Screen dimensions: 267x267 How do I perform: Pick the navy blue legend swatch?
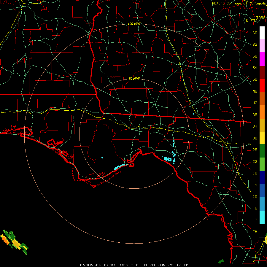(262, 178)
